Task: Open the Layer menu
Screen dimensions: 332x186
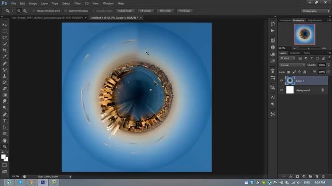Action: coord(44,4)
